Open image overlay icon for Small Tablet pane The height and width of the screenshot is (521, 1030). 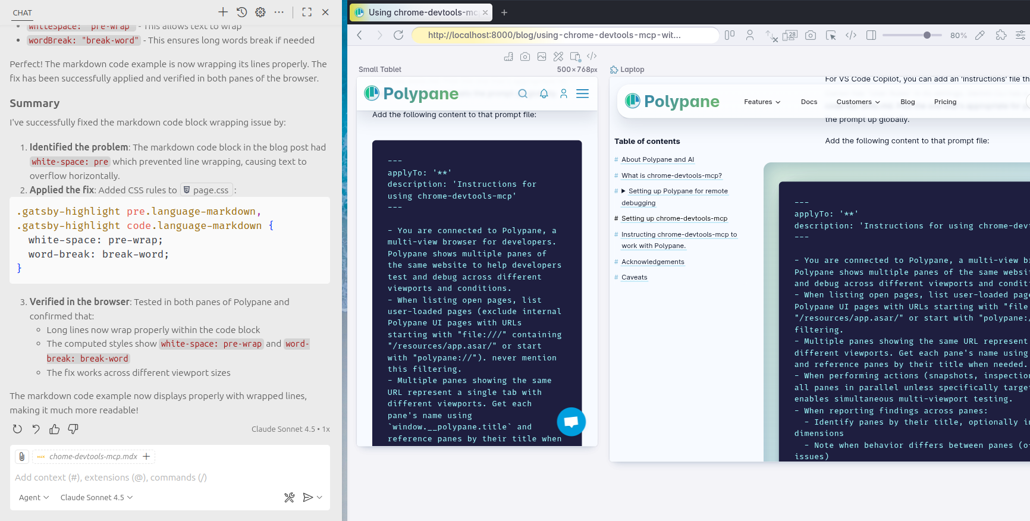point(542,57)
